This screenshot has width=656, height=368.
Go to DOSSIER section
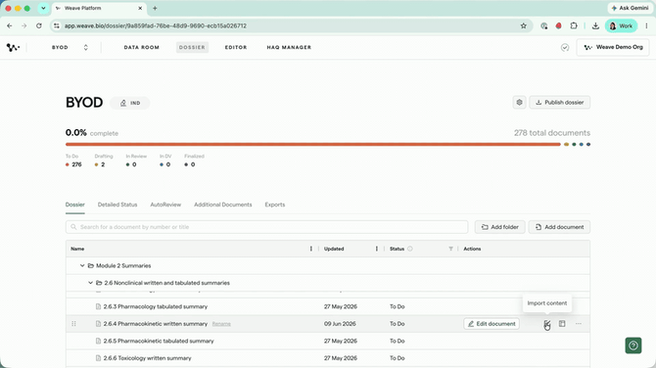click(x=192, y=47)
